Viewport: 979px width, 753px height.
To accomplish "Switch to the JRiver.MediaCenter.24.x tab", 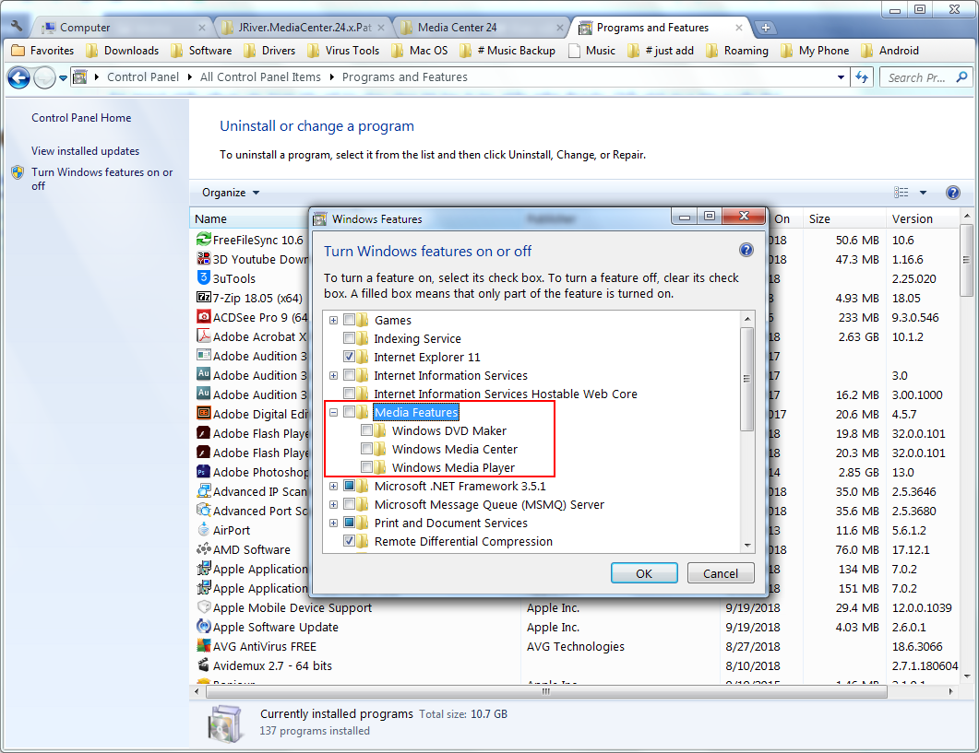I will 304,28.
